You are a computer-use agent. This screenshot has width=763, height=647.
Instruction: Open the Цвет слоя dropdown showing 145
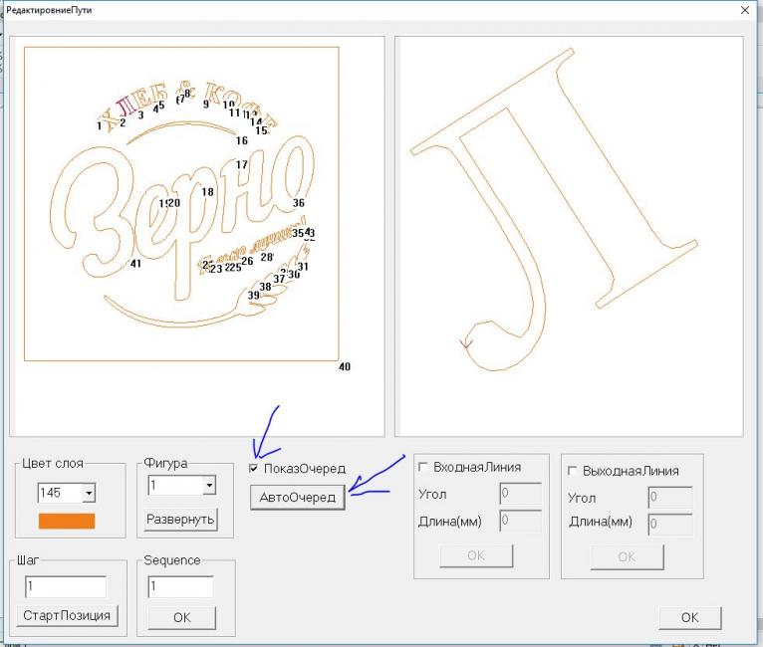(x=89, y=493)
